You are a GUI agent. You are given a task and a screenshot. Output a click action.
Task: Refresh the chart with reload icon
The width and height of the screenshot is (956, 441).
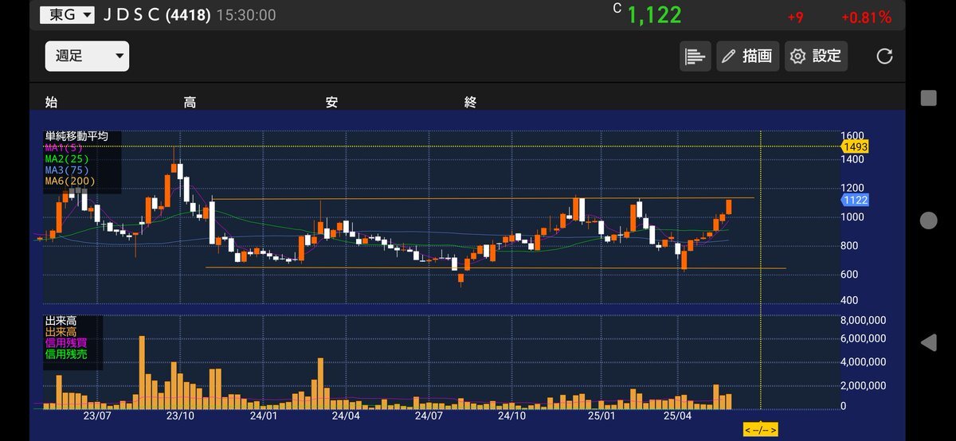coord(884,57)
